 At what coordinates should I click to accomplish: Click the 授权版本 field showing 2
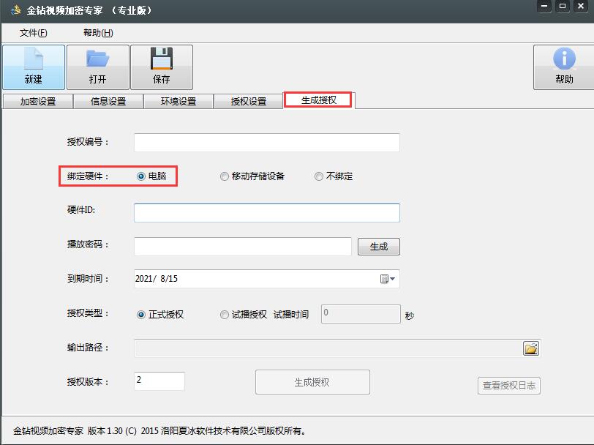(159, 381)
